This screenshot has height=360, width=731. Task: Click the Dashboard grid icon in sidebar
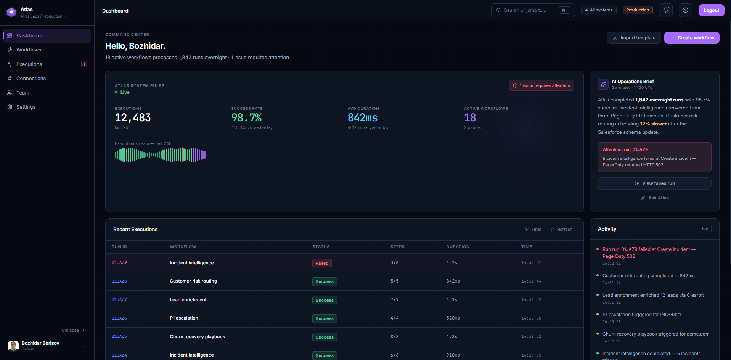tap(10, 35)
